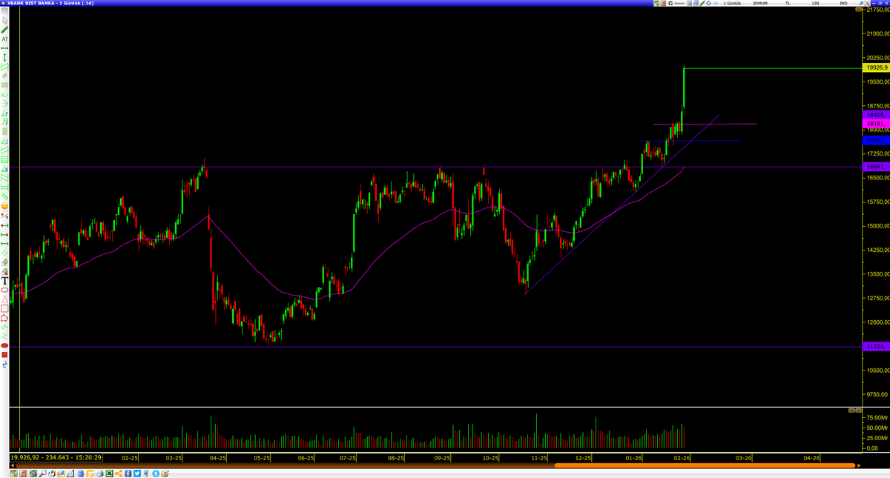Share chart on Facebook

(128, 474)
